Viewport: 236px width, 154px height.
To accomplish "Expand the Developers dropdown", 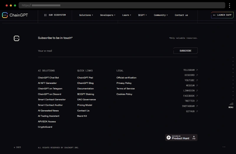I will [x=108, y=15].
